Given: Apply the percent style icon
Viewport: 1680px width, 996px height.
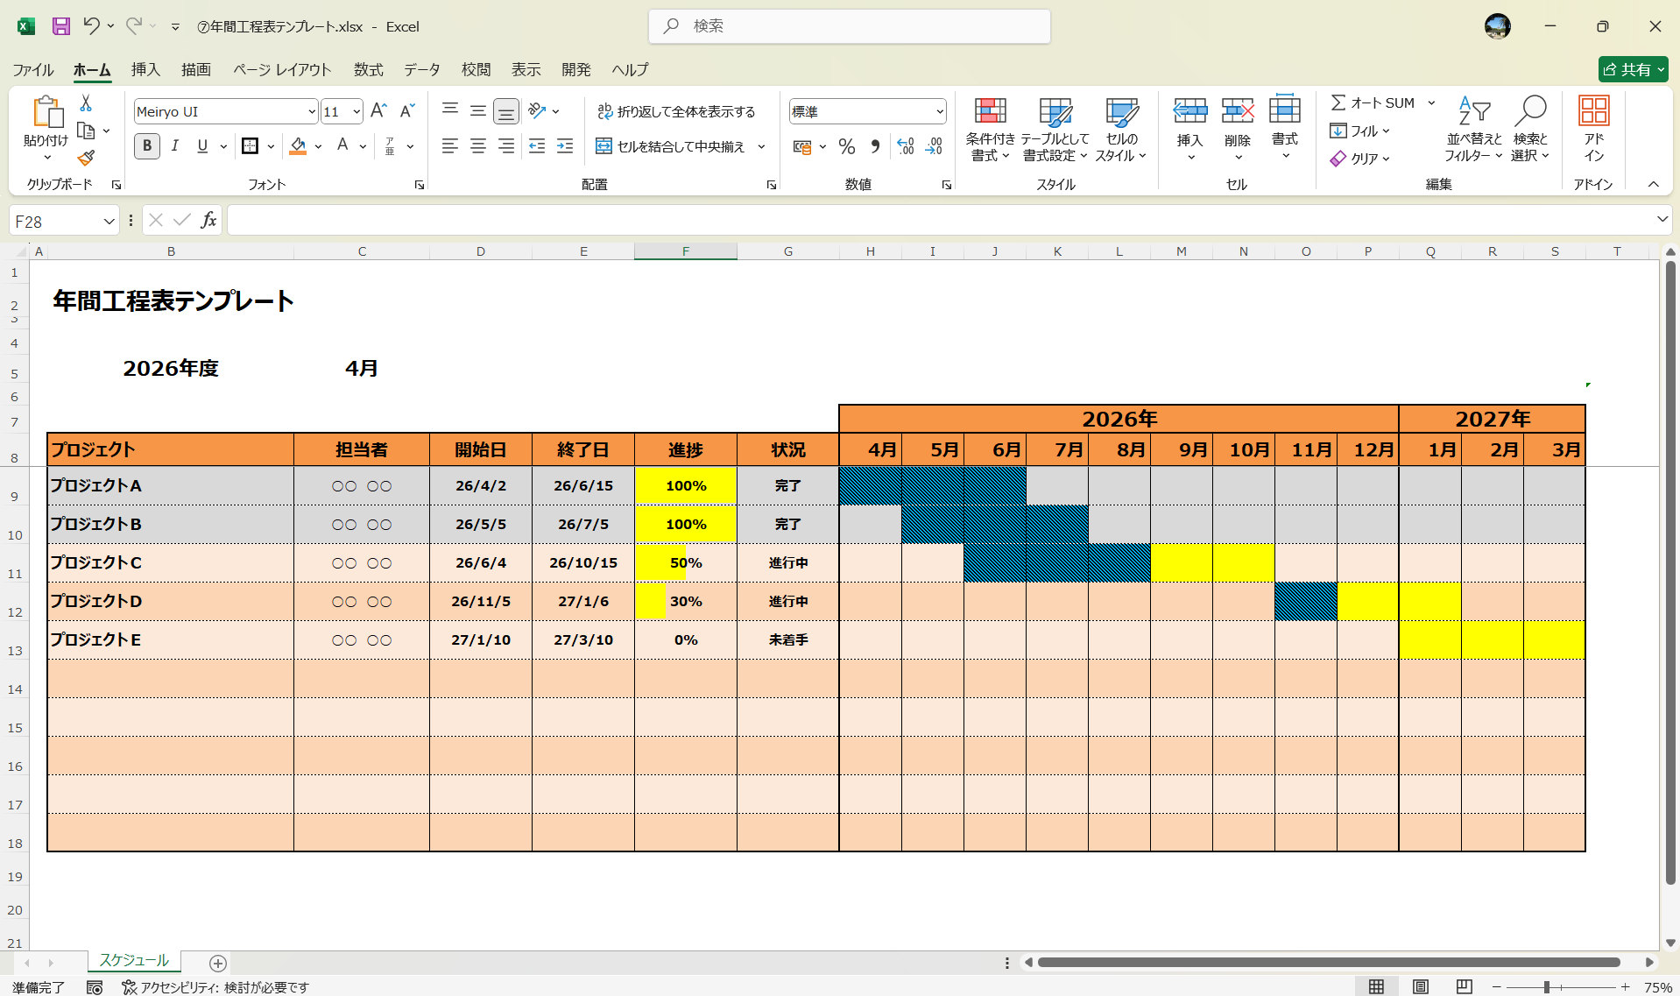Looking at the screenshot, I should click(846, 146).
